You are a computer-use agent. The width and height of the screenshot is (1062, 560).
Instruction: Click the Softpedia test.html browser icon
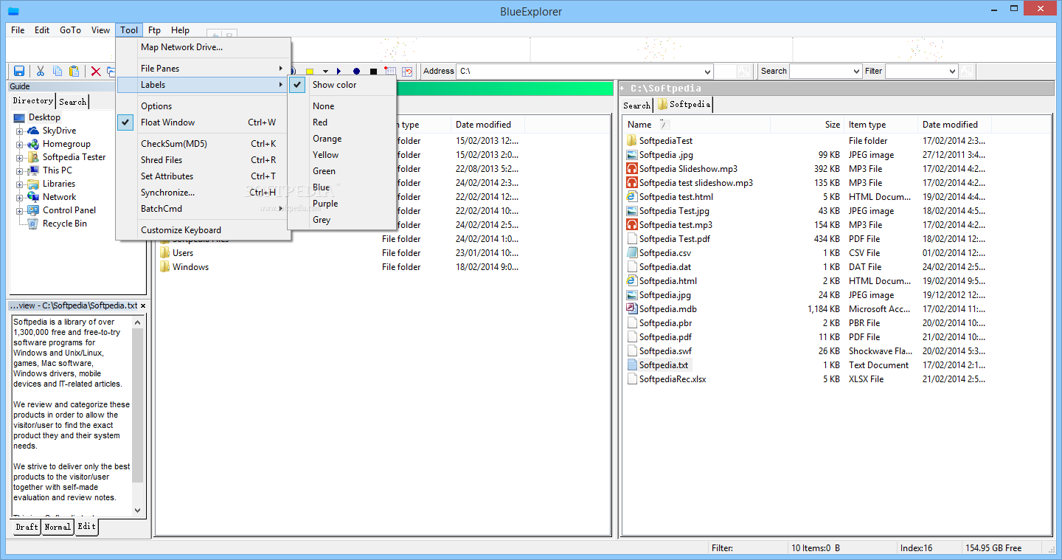[632, 197]
